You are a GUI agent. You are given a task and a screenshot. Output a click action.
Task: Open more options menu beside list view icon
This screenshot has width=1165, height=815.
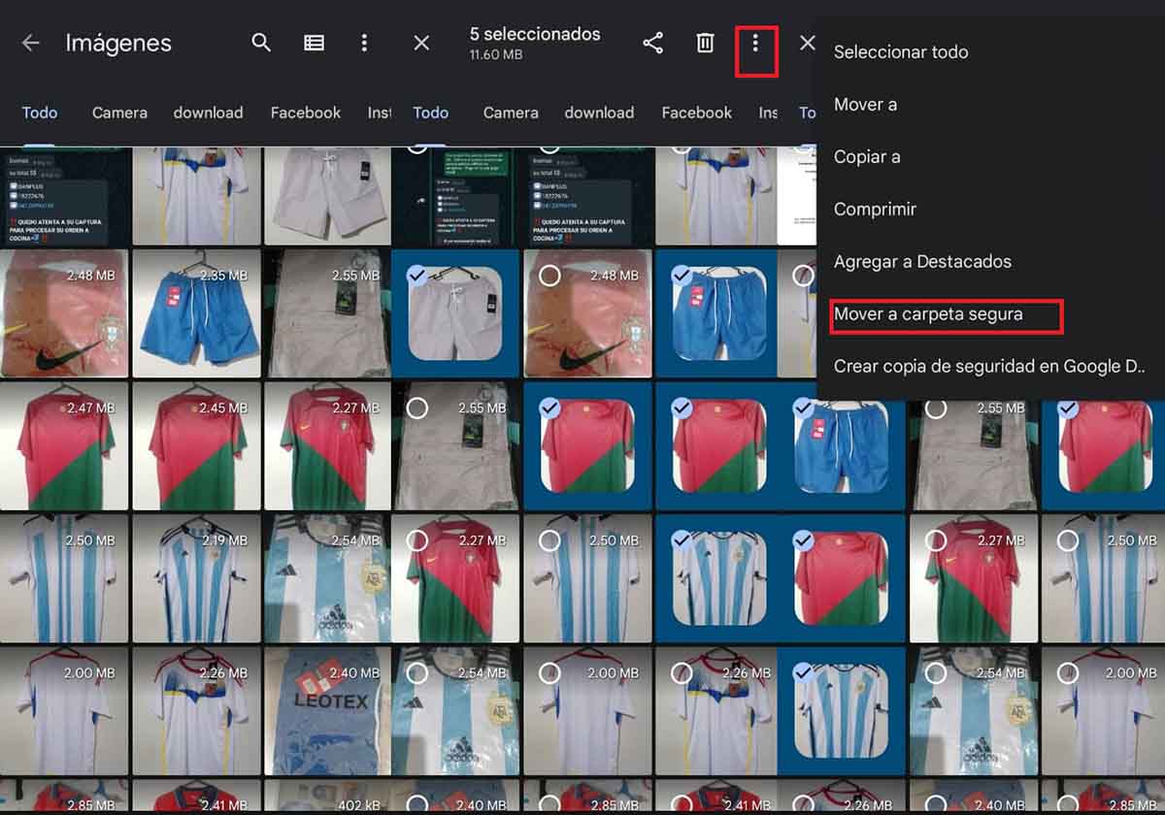364,43
